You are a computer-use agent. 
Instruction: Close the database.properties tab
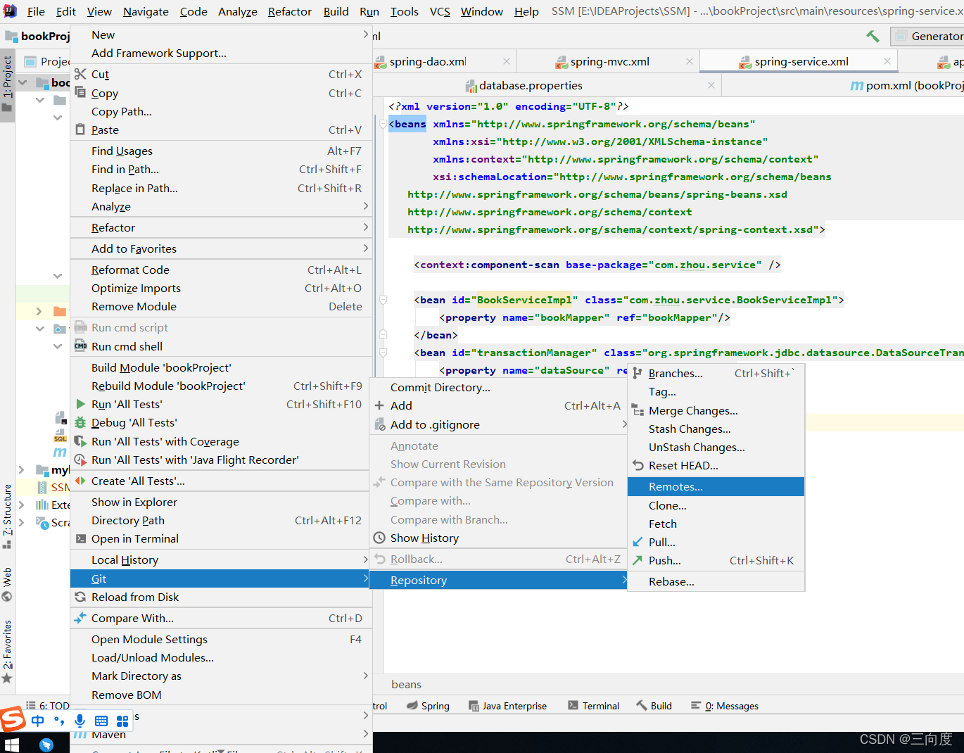tap(711, 85)
